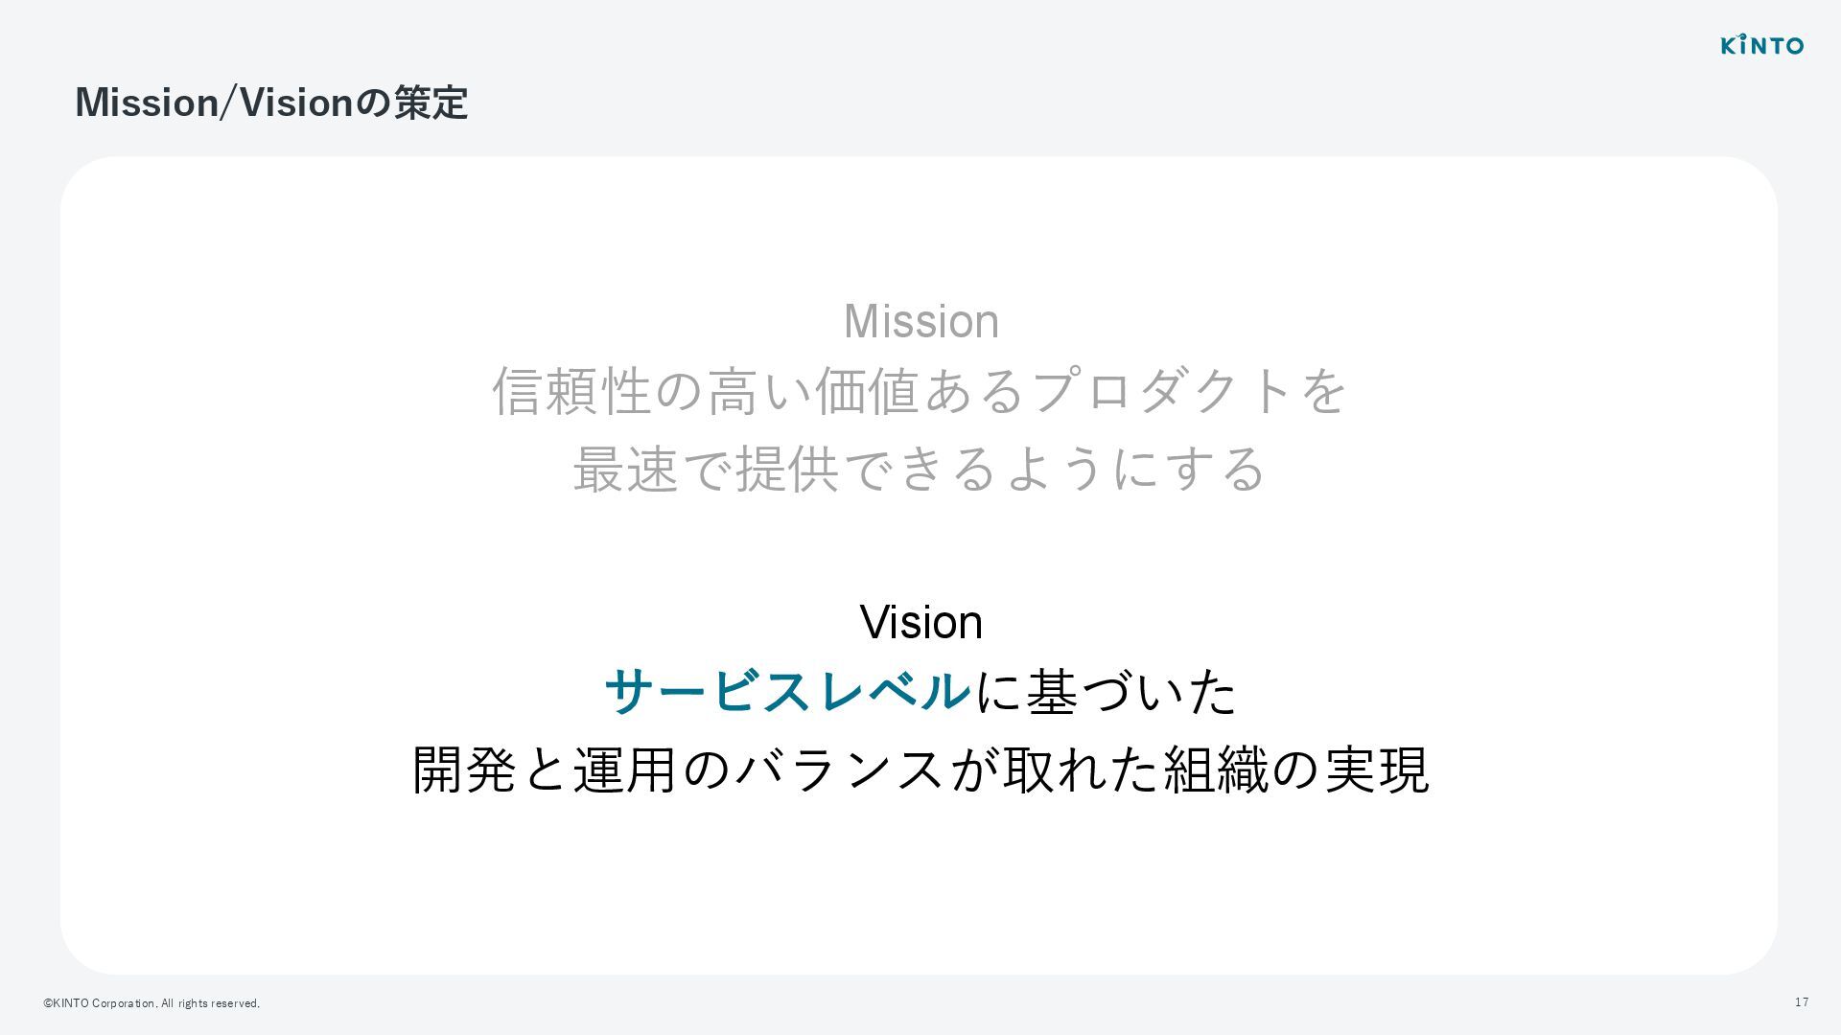Click the teal サービスレベル text
This screenshot has width=1841, height=1035.
[787, 691]
